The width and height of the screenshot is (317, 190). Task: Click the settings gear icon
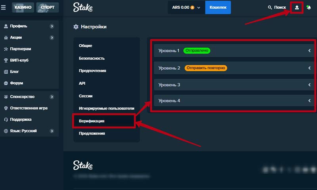pyautogui.click(x=76, y=27)
